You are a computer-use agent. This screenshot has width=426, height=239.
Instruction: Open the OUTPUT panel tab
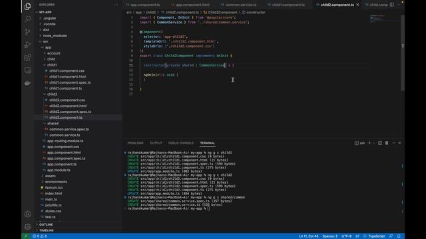coord(156,143)
